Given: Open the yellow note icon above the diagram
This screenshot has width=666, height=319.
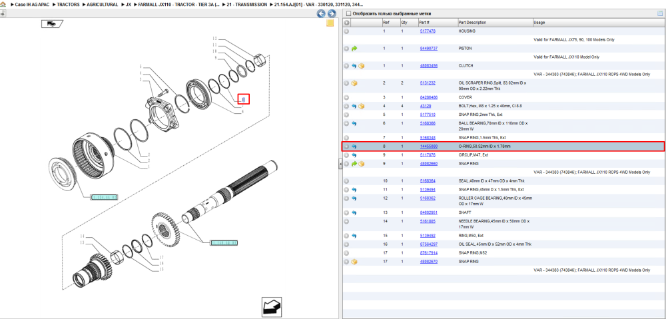Looking at the screenshot, I should point(330,23).
